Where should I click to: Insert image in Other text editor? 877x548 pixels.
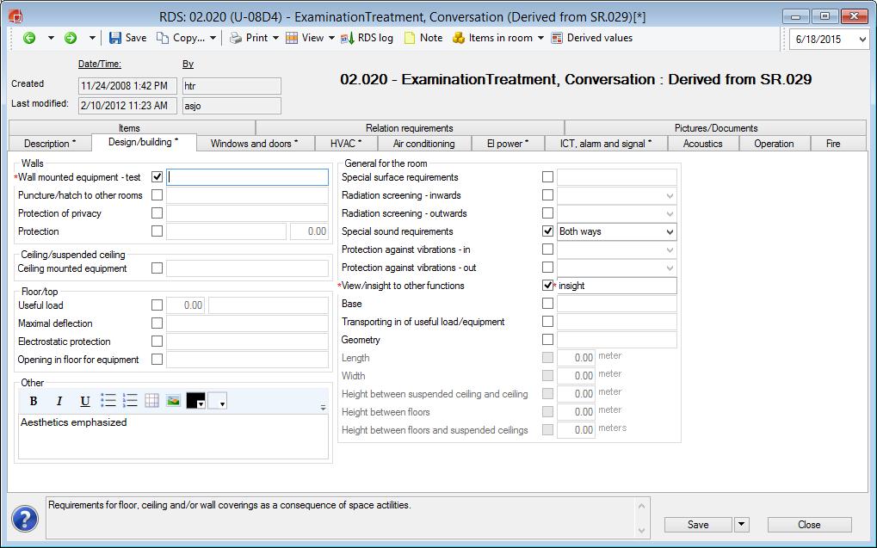click(x=173, y=401)
